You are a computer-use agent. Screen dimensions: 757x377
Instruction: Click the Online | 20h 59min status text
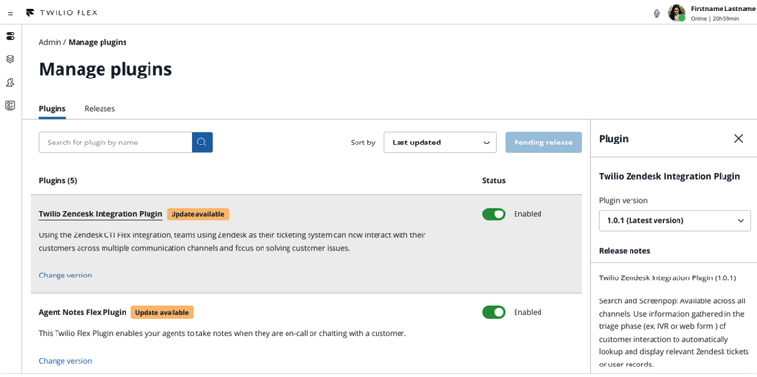715,19
